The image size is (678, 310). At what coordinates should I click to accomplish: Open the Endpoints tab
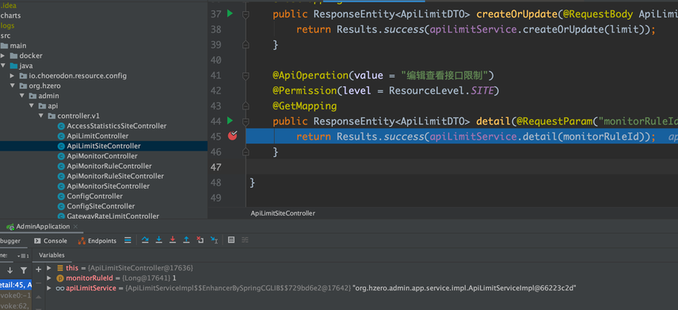pyautogui.click(x=97, y=241)
